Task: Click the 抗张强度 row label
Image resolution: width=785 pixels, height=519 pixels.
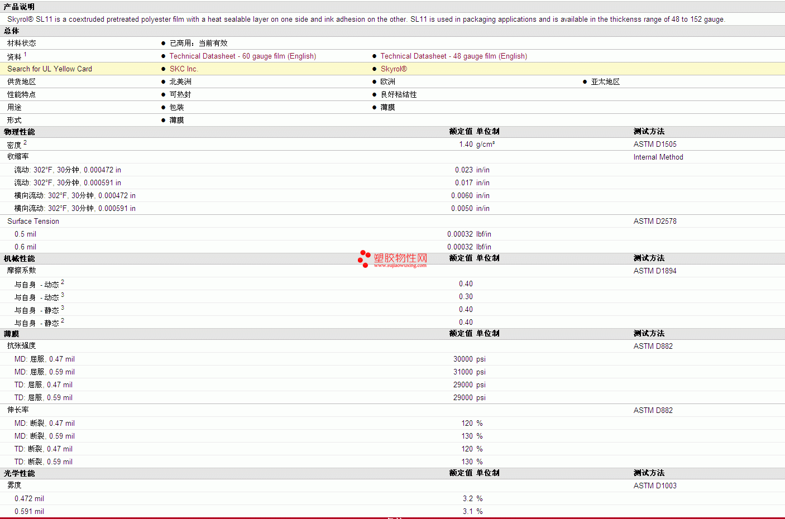Action: (22, 345)
